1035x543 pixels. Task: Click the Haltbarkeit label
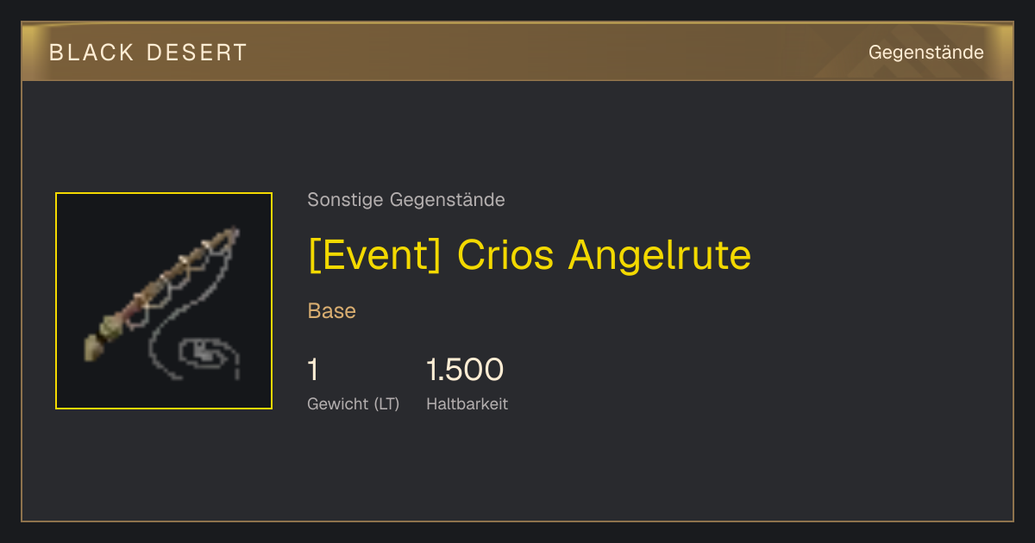tap(467, 404)
